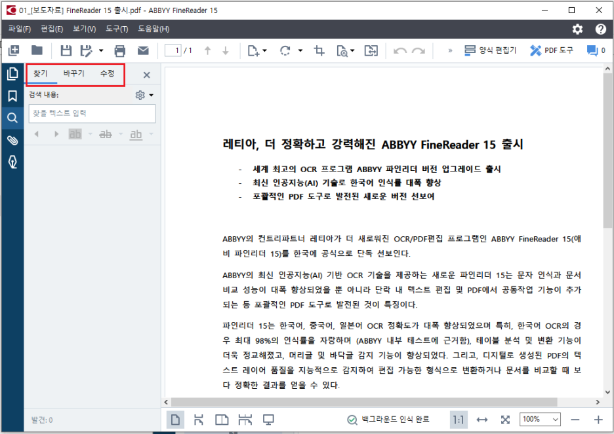Undo the last action
This screenshot has width=614, height=434.
(399, 51)
